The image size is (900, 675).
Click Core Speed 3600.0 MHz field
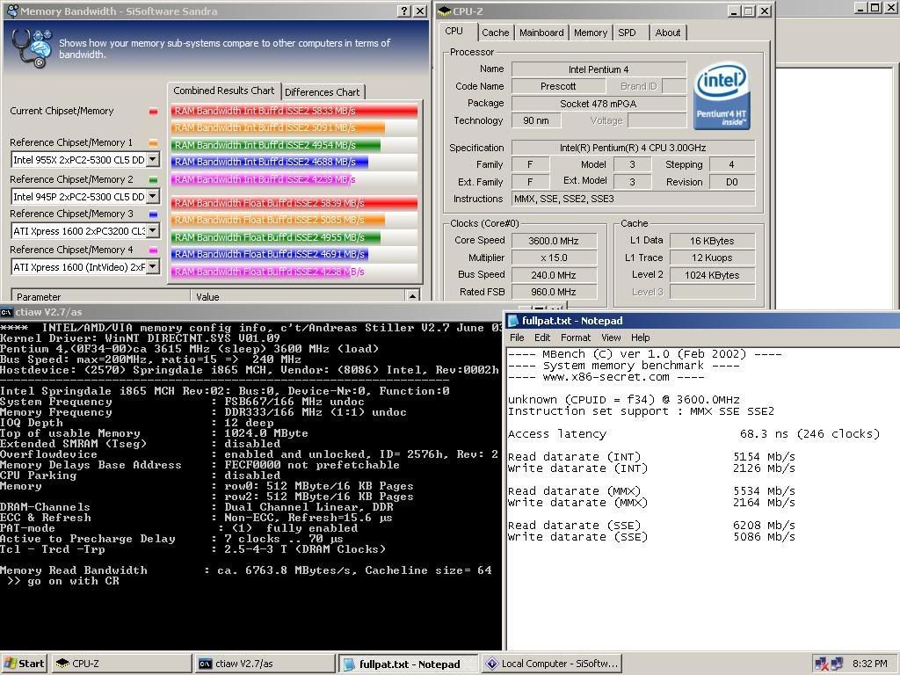tap(554, 241)
